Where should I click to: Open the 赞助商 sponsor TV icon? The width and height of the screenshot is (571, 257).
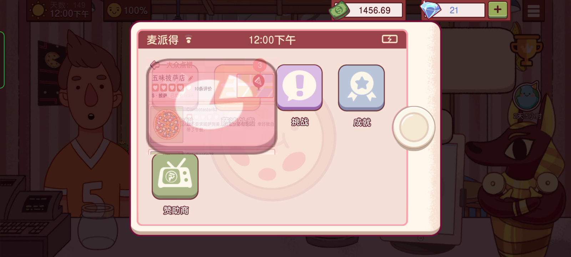(175, 176)
